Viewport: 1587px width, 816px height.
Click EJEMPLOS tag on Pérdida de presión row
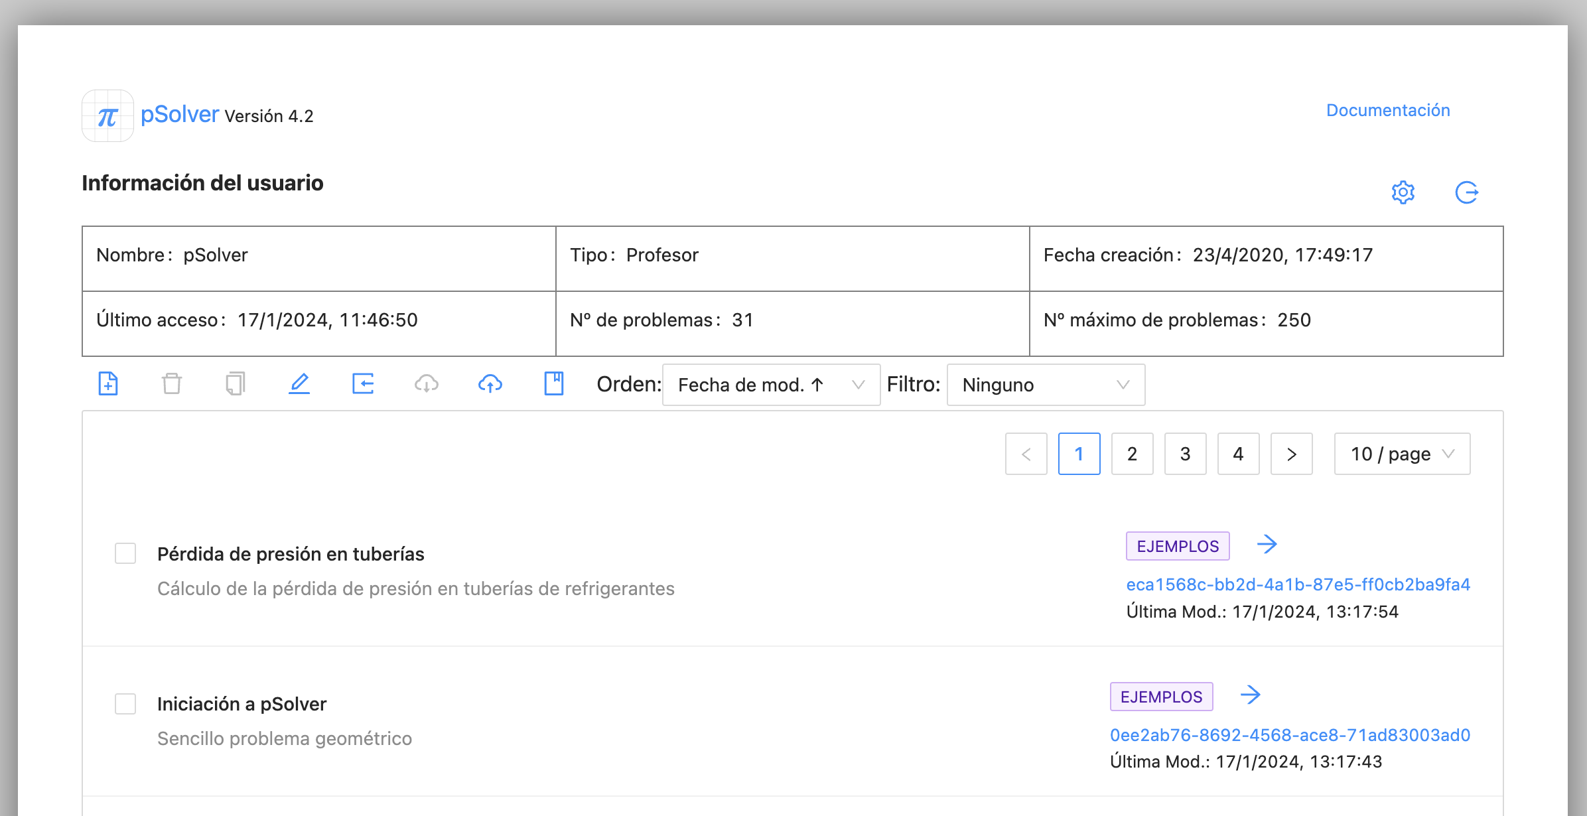pyautogui.click(x=1178, y=546)
